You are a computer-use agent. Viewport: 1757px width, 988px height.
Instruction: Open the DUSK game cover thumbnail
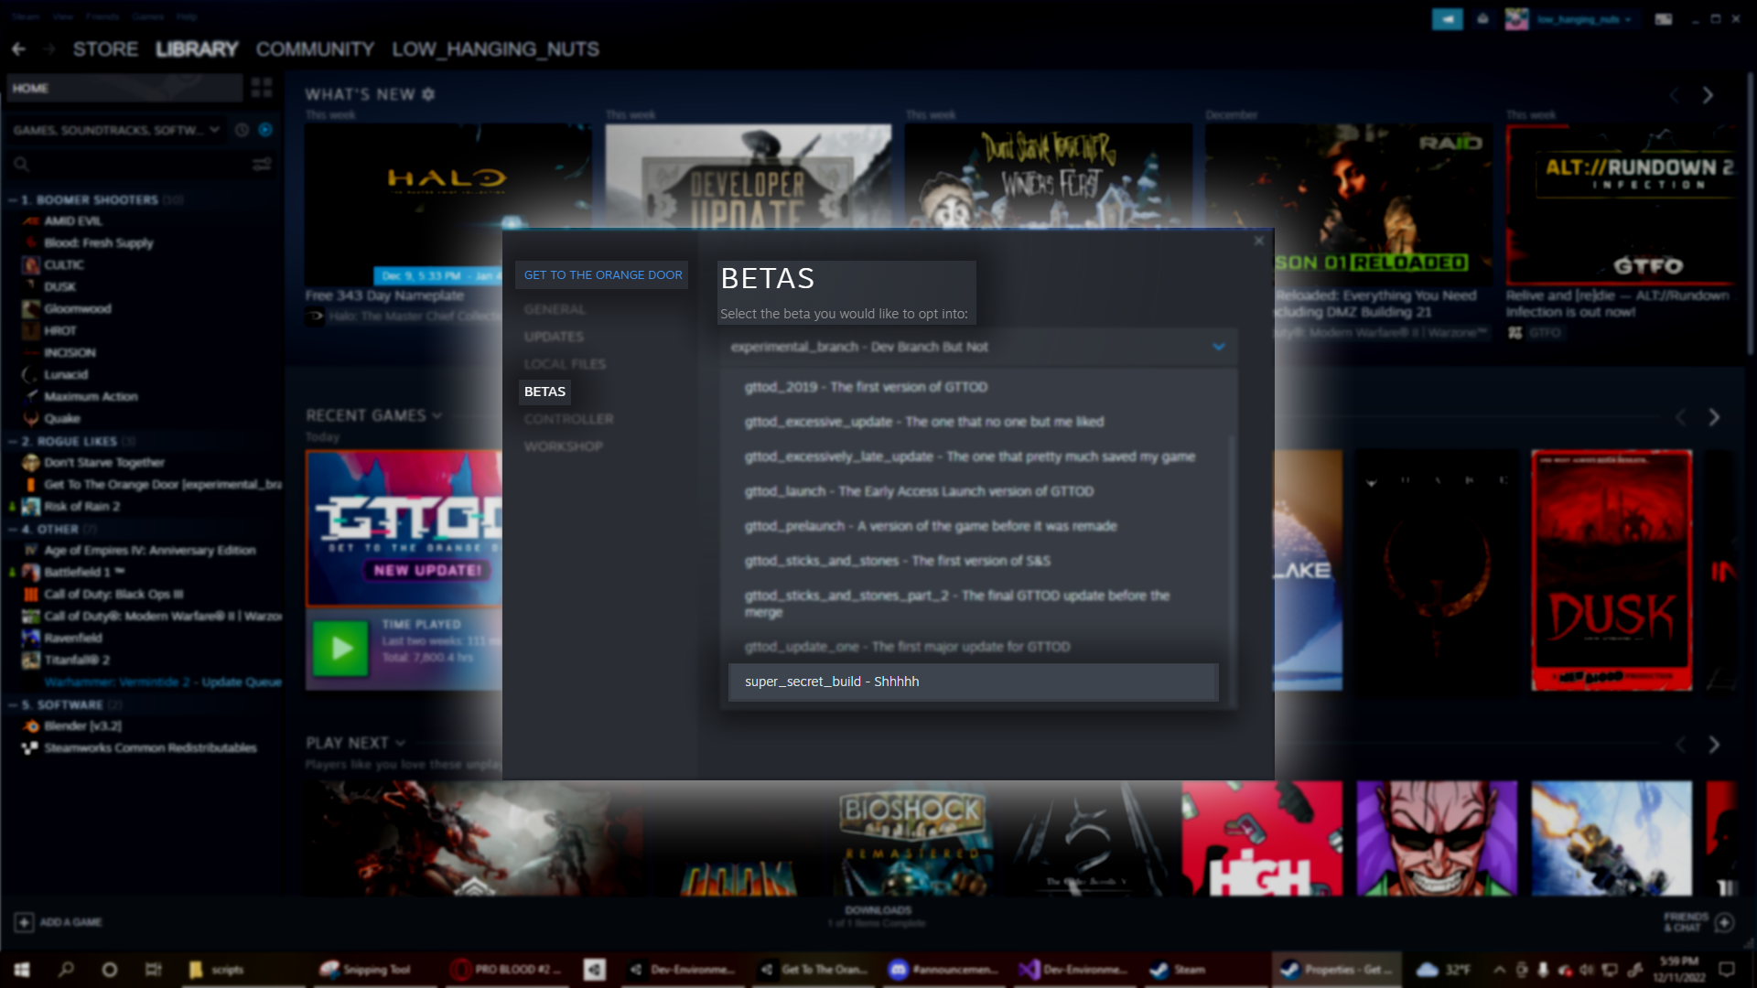[x=1611, y=570]
